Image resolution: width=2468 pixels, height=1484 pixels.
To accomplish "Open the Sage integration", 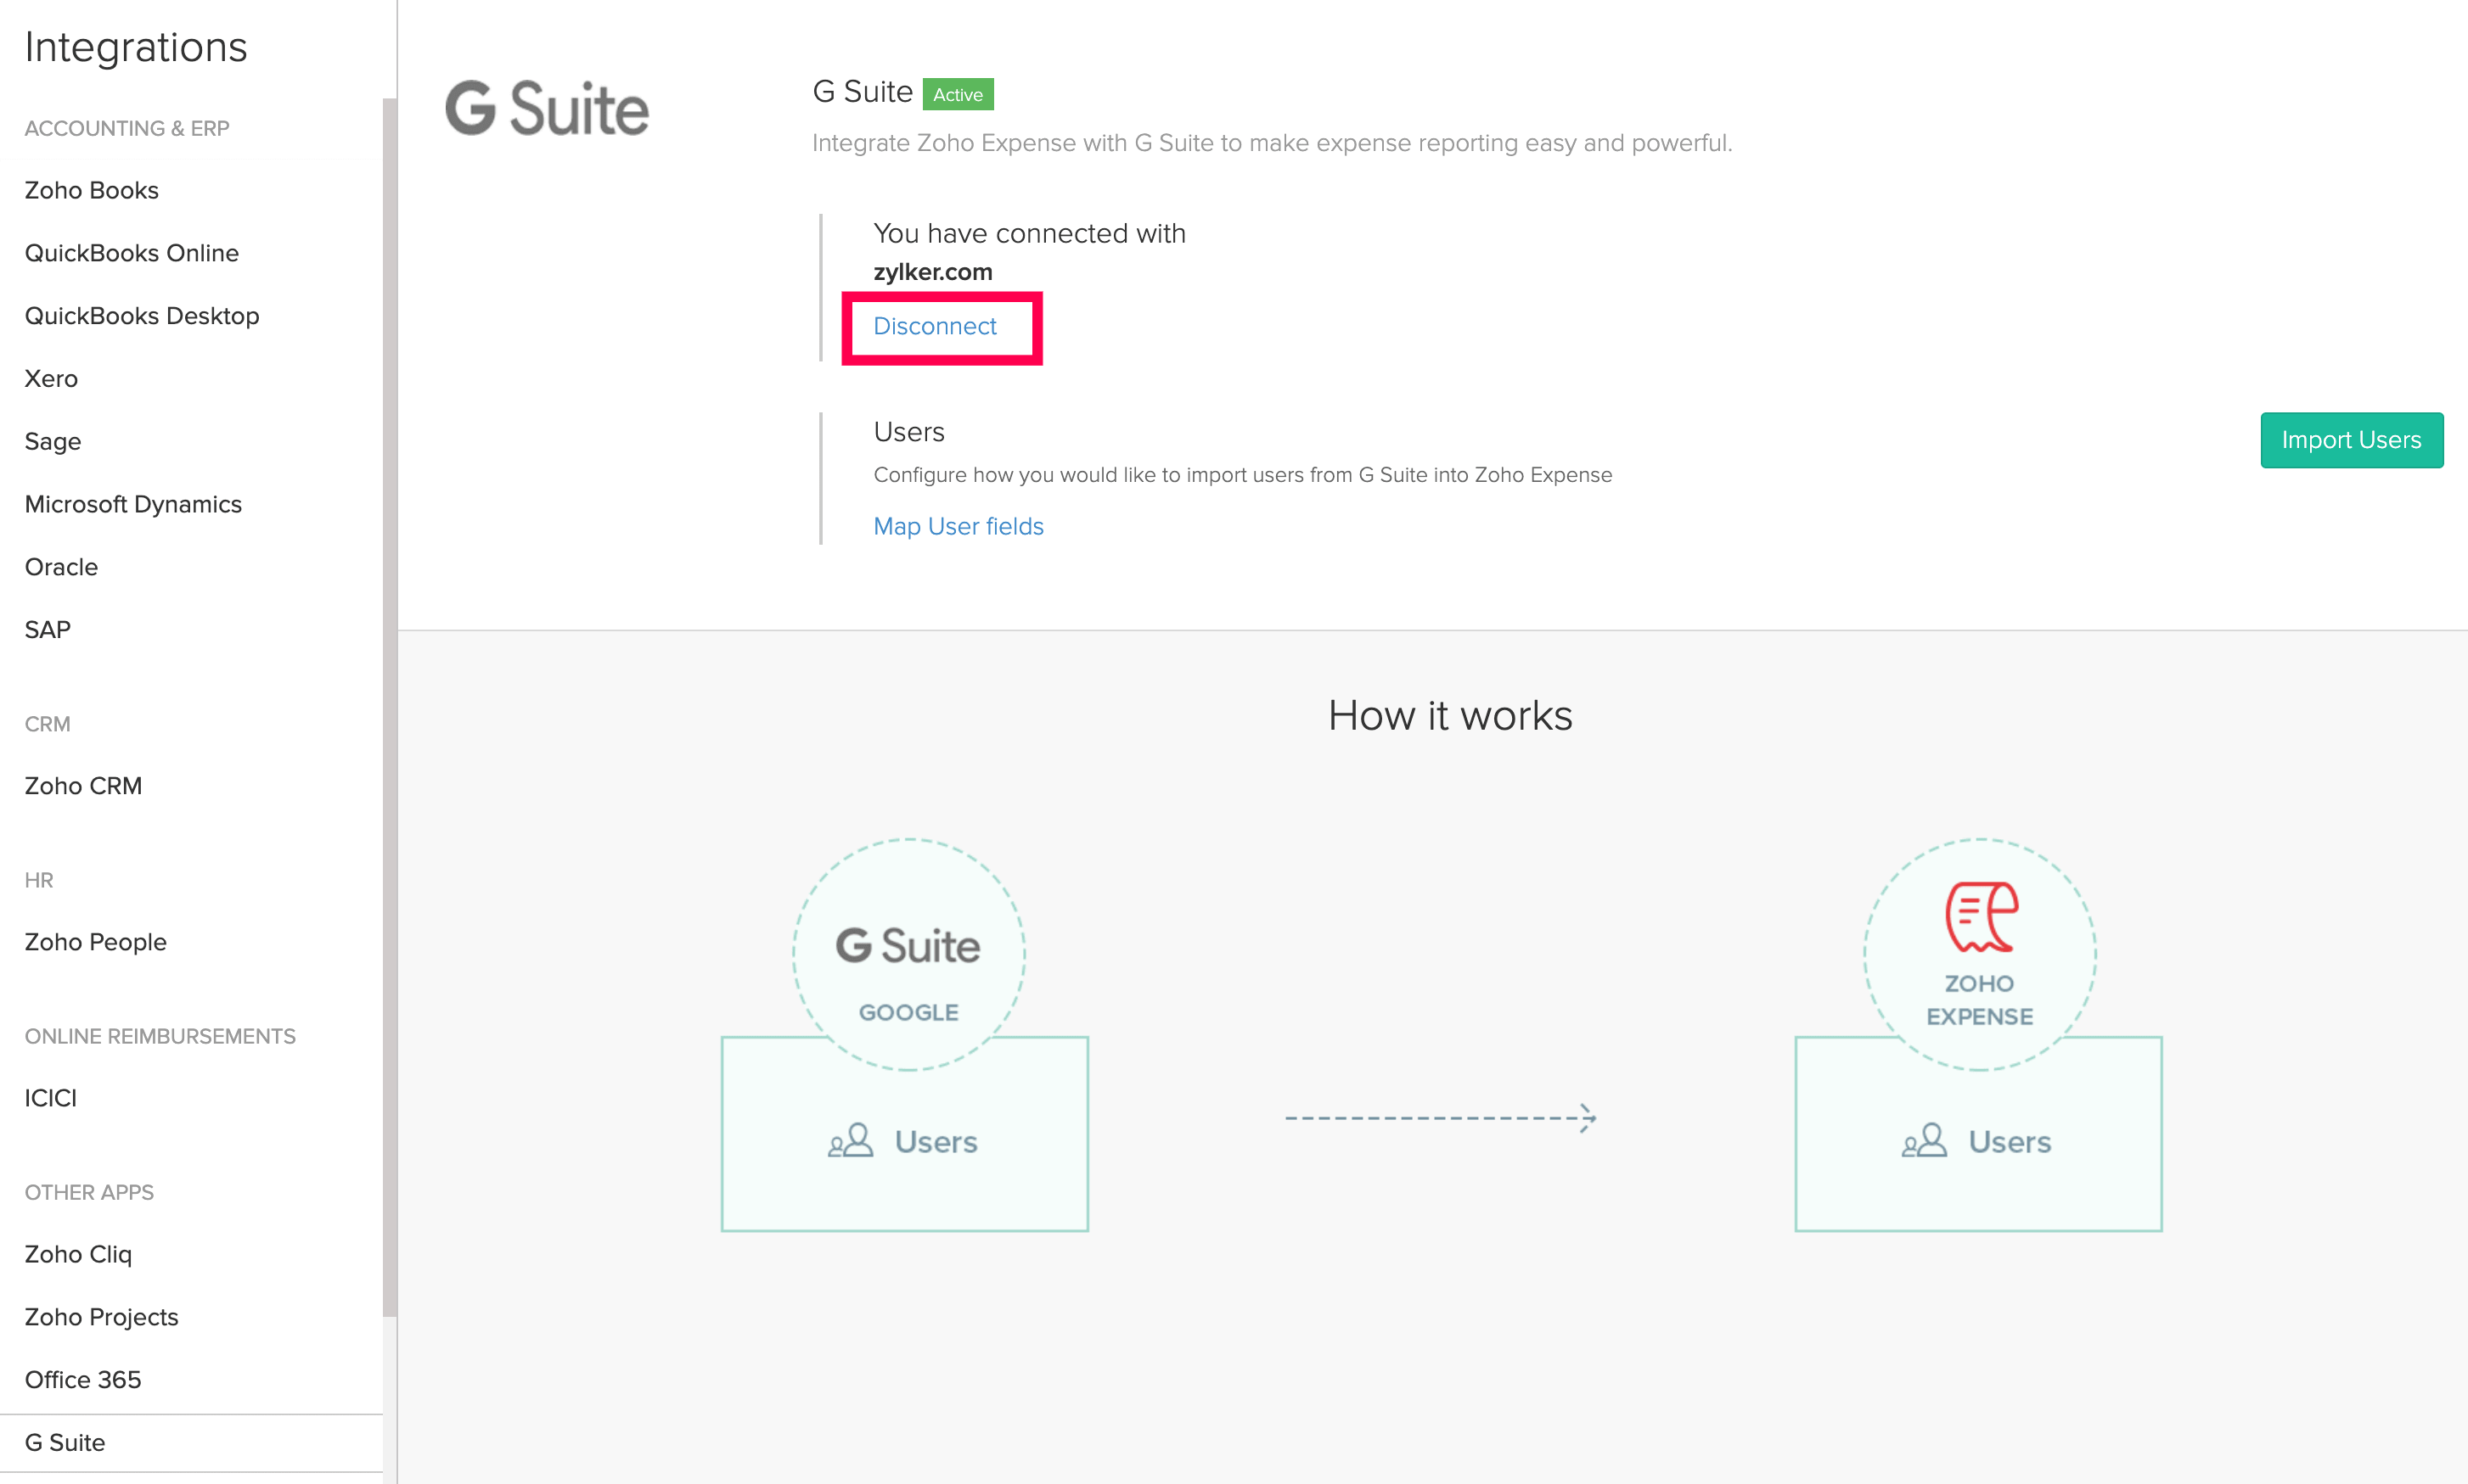I will (52, 442).
